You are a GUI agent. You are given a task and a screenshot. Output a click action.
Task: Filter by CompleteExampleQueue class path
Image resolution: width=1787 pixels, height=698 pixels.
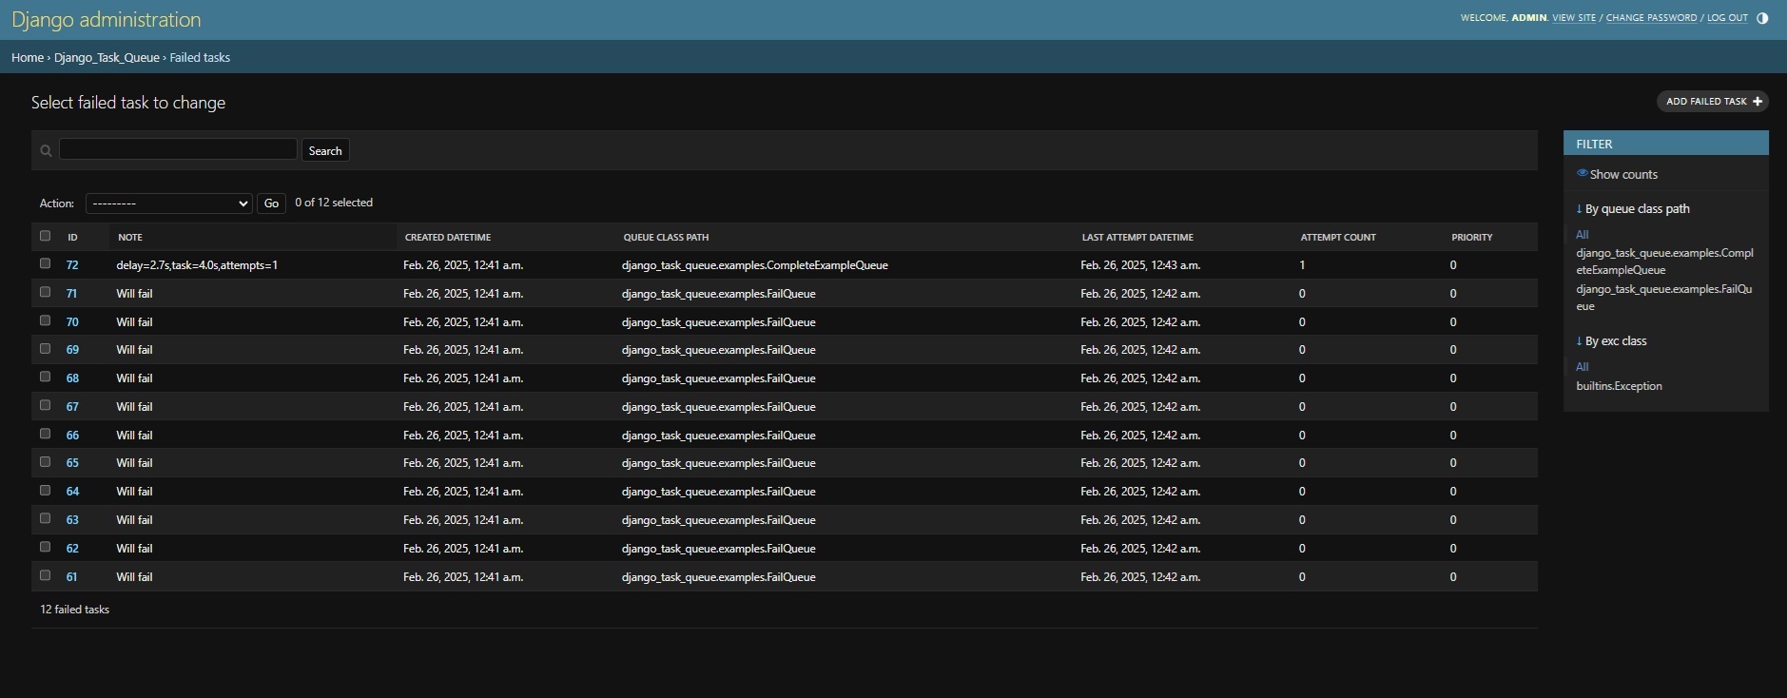tap(1664, 262)
